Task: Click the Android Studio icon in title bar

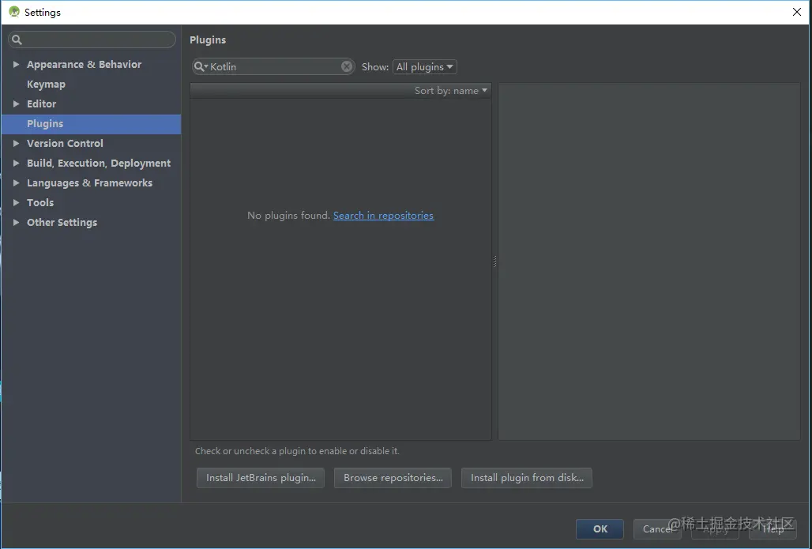Action: pyautogui.click(x=14, y=11)
